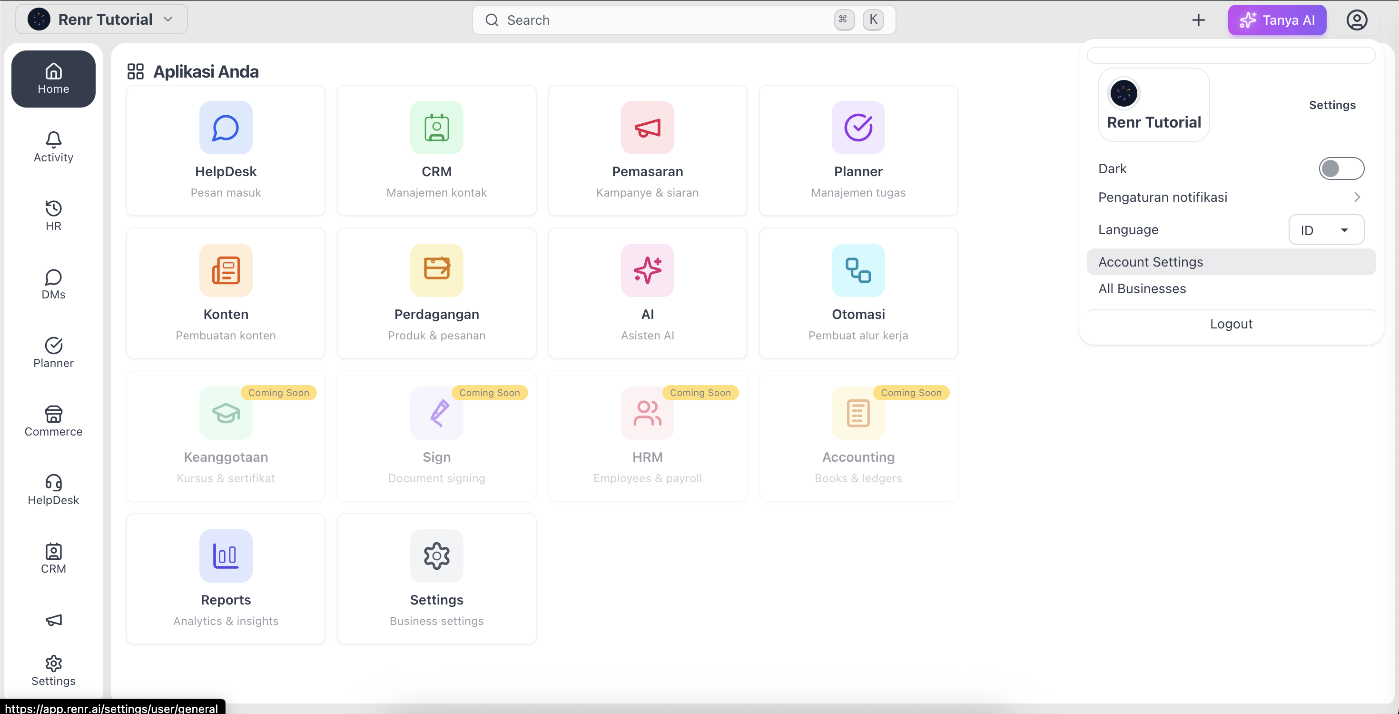Screen dimensions: 1399x714
Task: Expand Pengaturan notifikasi chevron
Action: [x=1357, y=197]
